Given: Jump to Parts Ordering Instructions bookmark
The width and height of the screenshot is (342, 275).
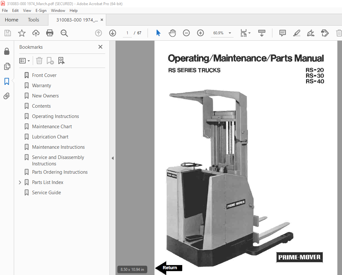Looking at the screenshot, I should (x=60, y=172).
